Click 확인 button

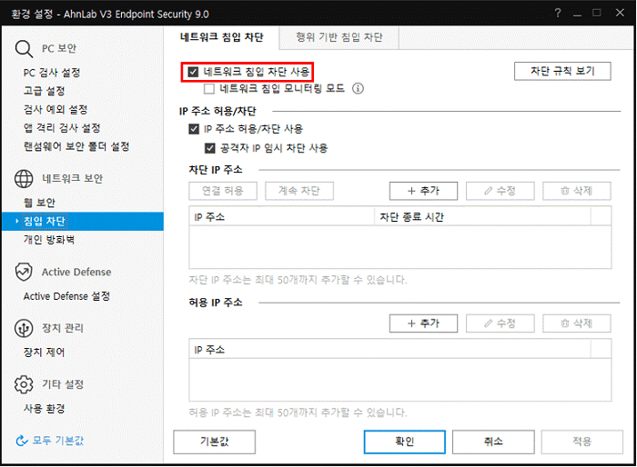[x=405, y=442]
